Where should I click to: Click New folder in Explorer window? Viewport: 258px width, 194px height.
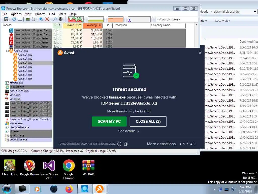click(x=222, y=21)
